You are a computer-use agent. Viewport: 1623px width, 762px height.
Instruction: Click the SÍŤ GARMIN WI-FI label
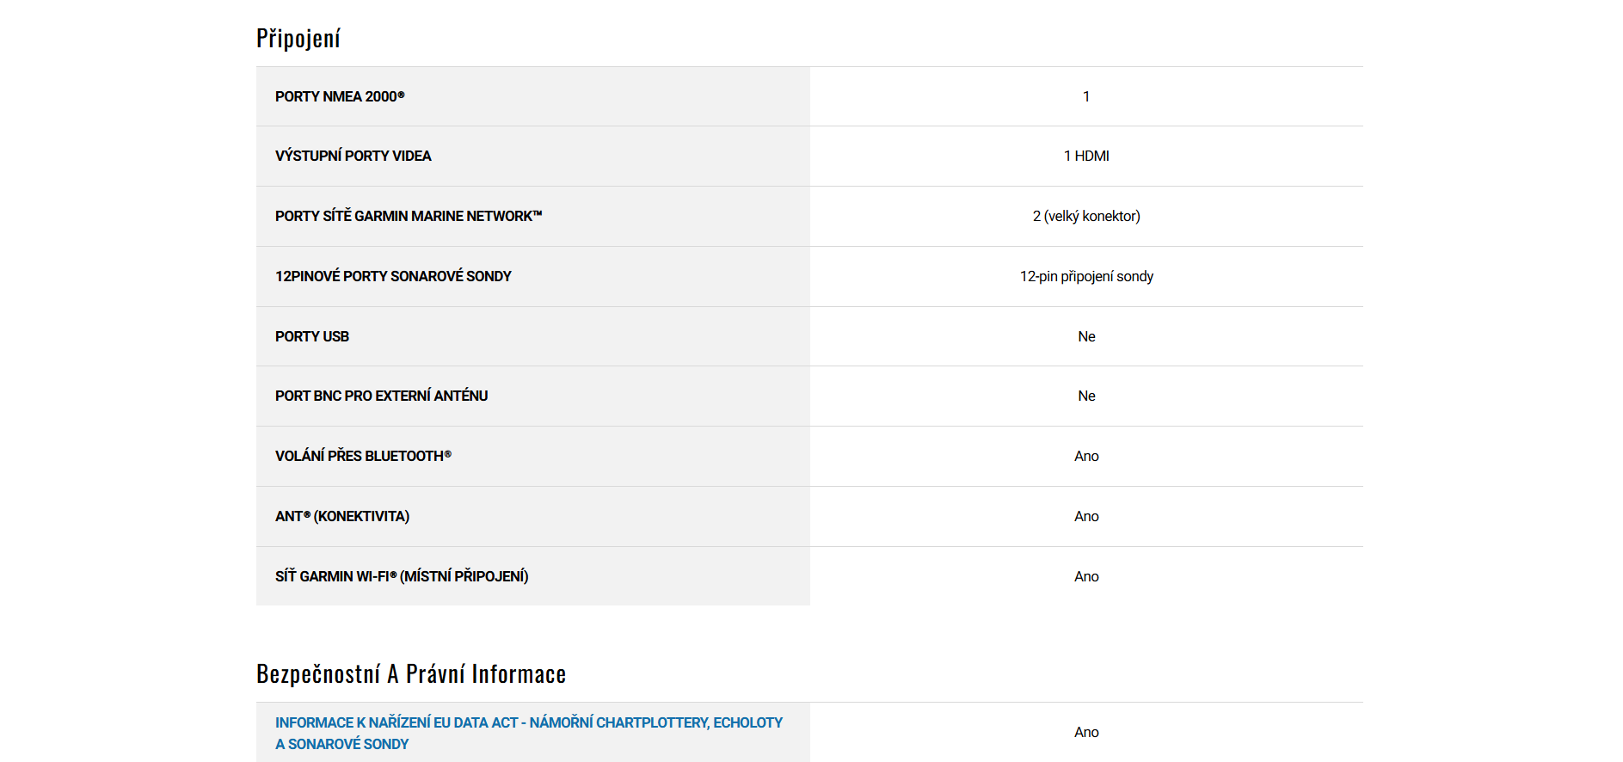[x=402, y=576]
